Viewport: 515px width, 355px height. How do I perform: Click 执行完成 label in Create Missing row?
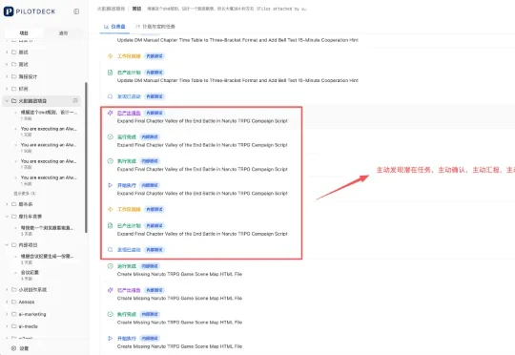pyautogui.click(x=127, y=314)
